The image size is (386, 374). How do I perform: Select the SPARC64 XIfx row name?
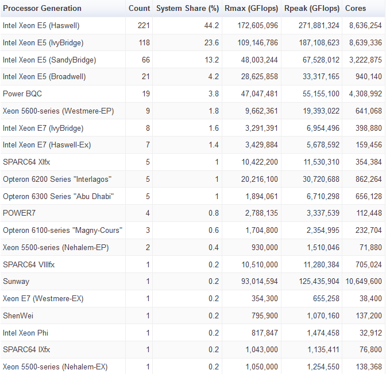26,162
